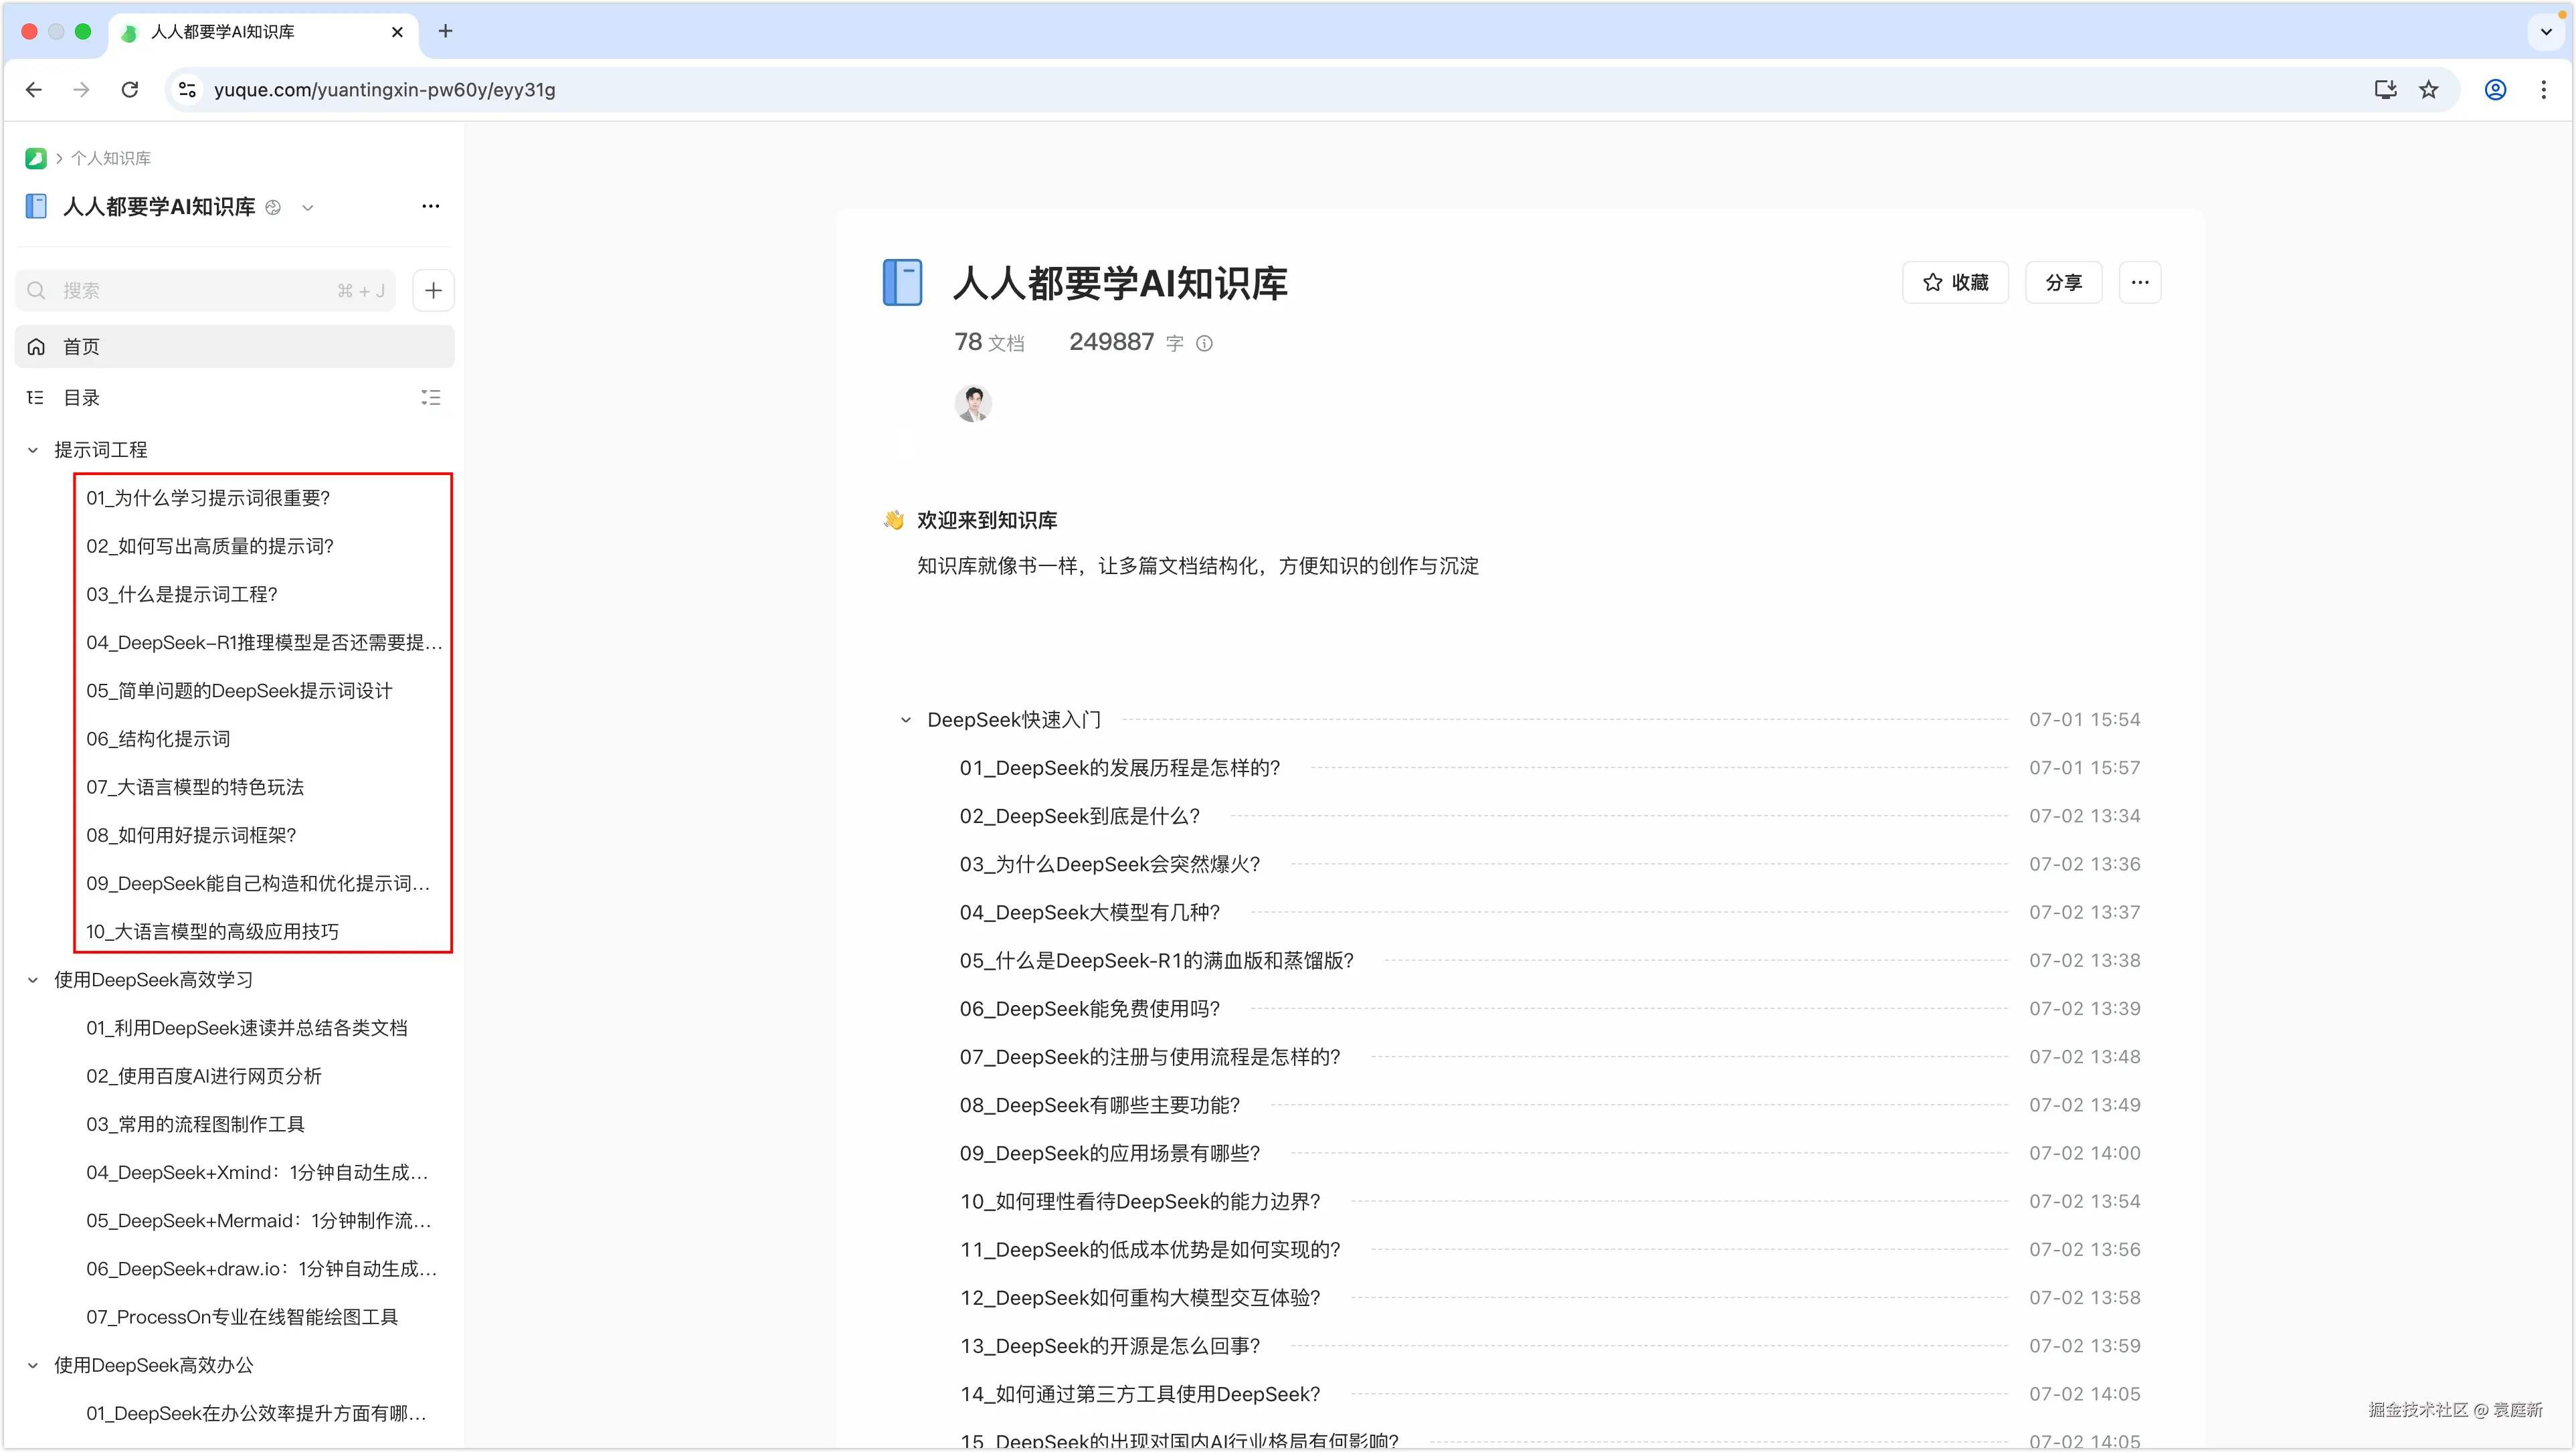Click the word count info icon
This screenshot has width=2576, height=1452.
[1205, 343]
